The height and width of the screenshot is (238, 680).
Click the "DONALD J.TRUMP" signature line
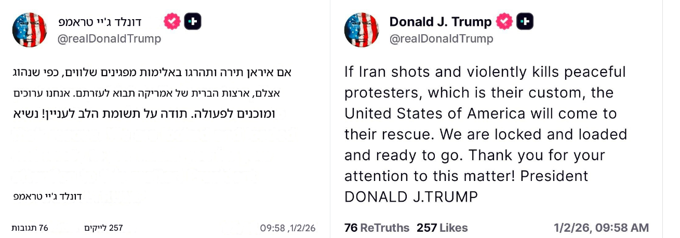coord(410,197)
